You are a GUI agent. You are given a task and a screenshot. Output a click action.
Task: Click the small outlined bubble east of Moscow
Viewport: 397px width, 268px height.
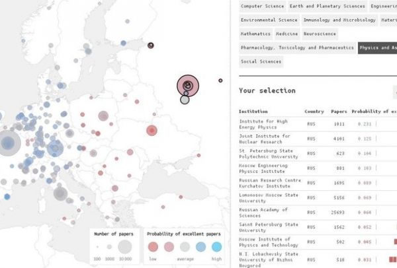click(220, 81)
